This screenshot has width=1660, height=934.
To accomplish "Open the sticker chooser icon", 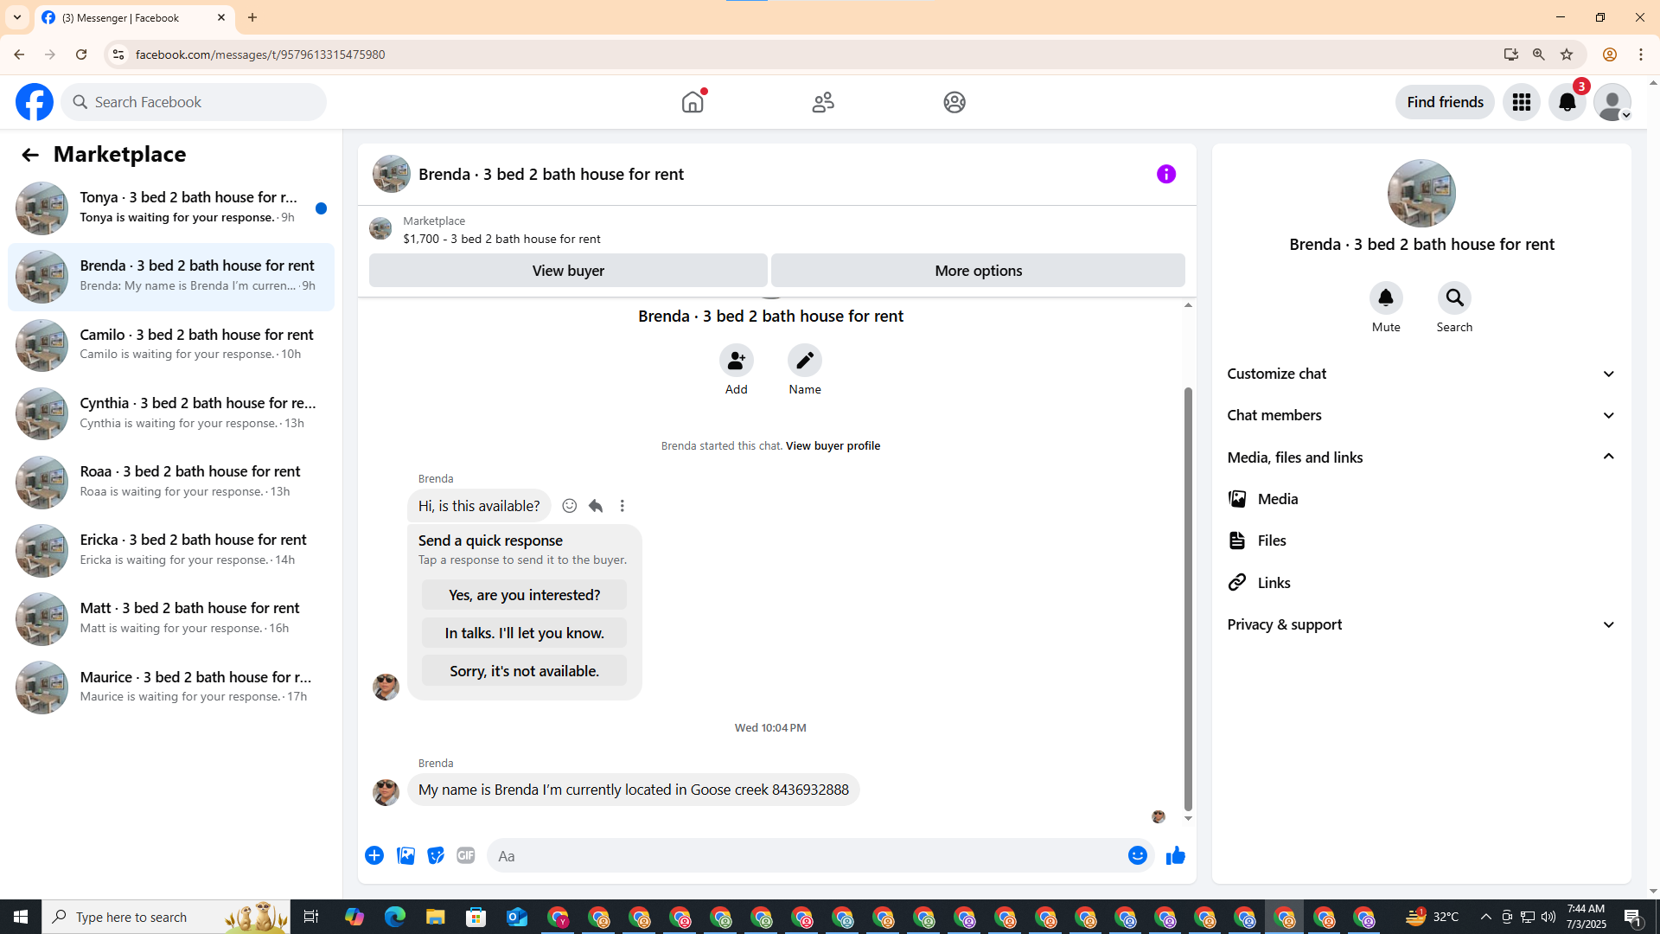I will [x=436, y=856].
